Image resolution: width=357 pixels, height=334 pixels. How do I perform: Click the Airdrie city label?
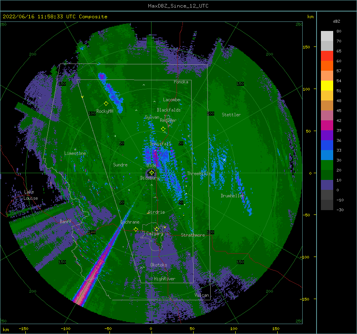156,212
